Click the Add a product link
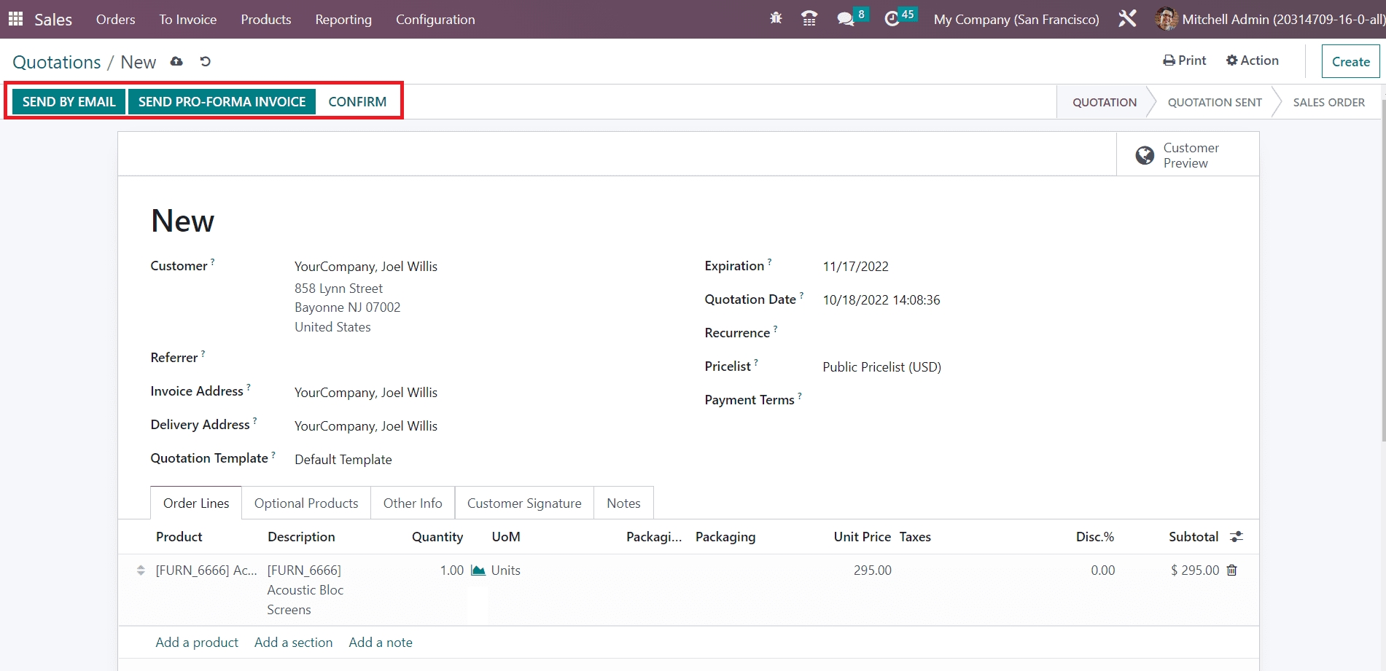 pos(197,643)
